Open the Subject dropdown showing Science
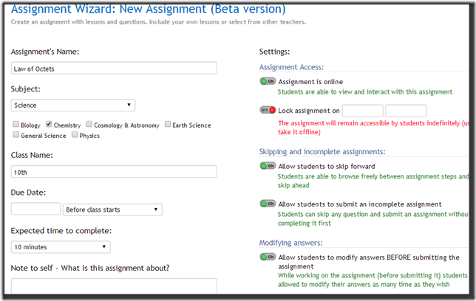 coord(73,105)
